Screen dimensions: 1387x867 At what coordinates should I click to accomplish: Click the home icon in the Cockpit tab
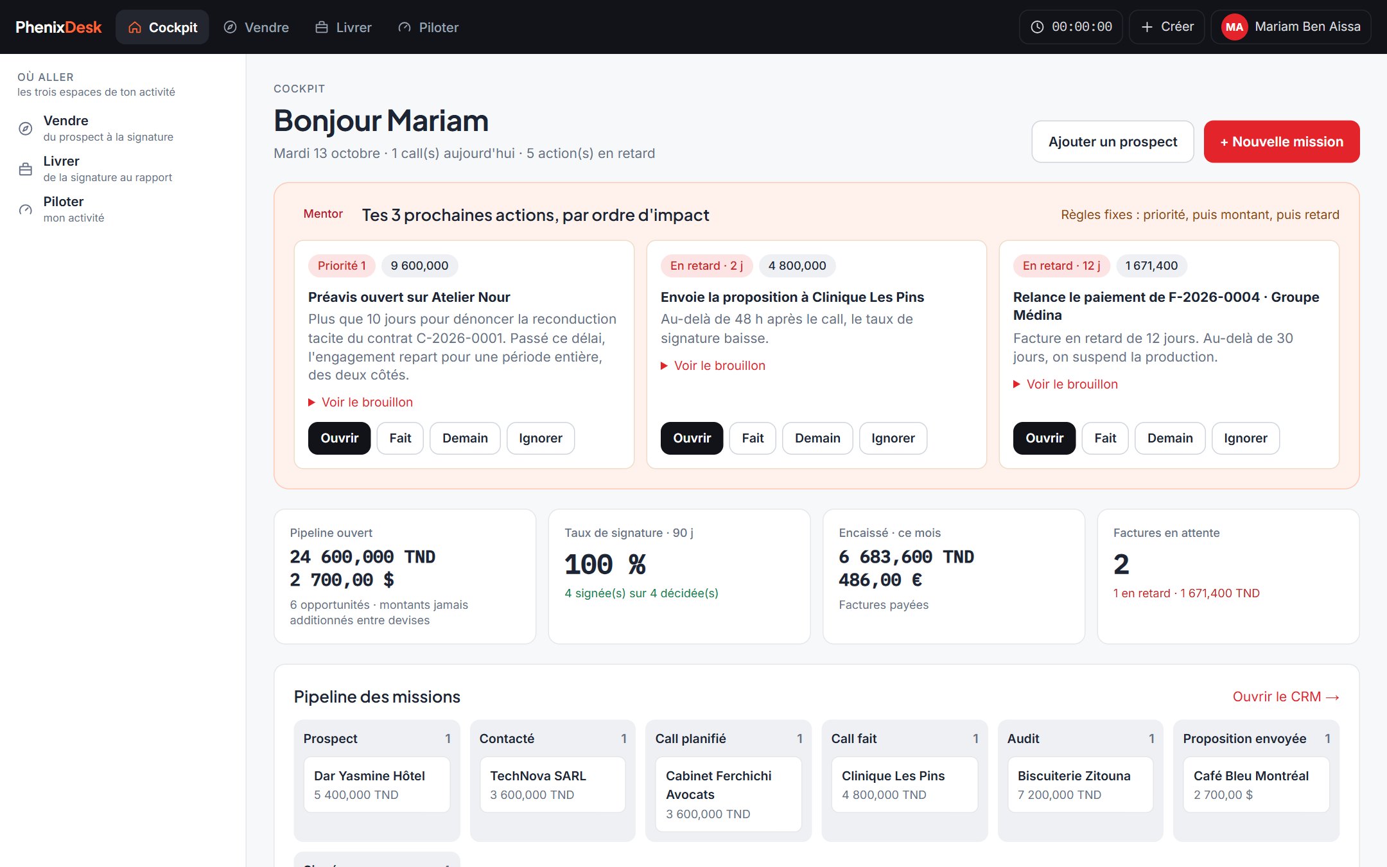pos(135,27)
